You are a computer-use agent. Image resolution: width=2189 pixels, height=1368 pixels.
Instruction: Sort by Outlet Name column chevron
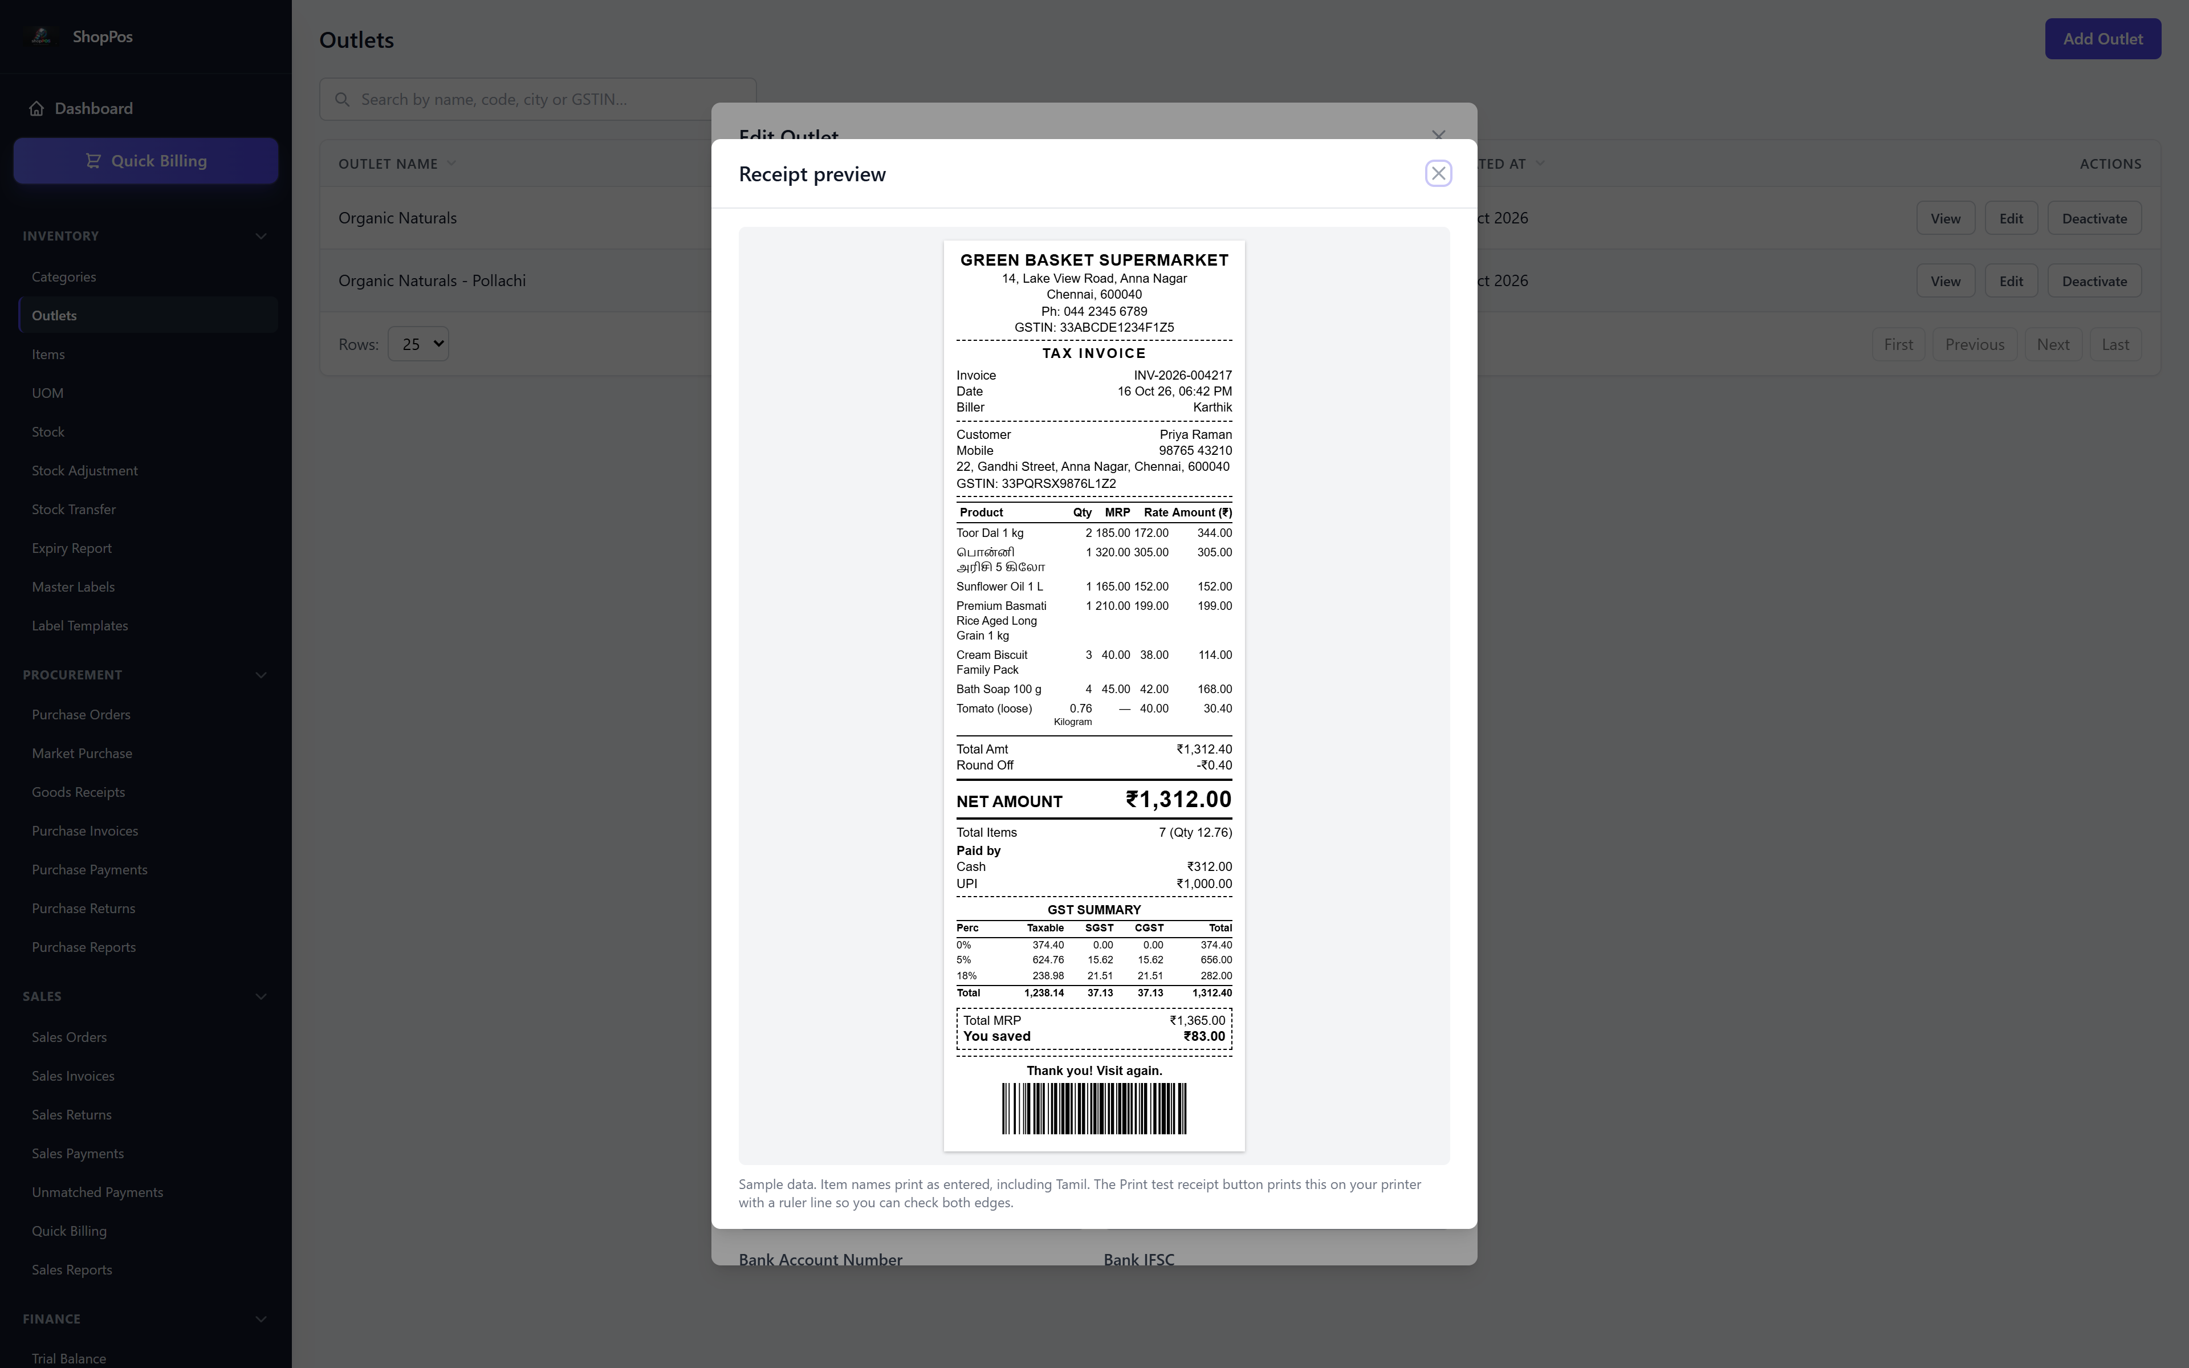(451, 164)
